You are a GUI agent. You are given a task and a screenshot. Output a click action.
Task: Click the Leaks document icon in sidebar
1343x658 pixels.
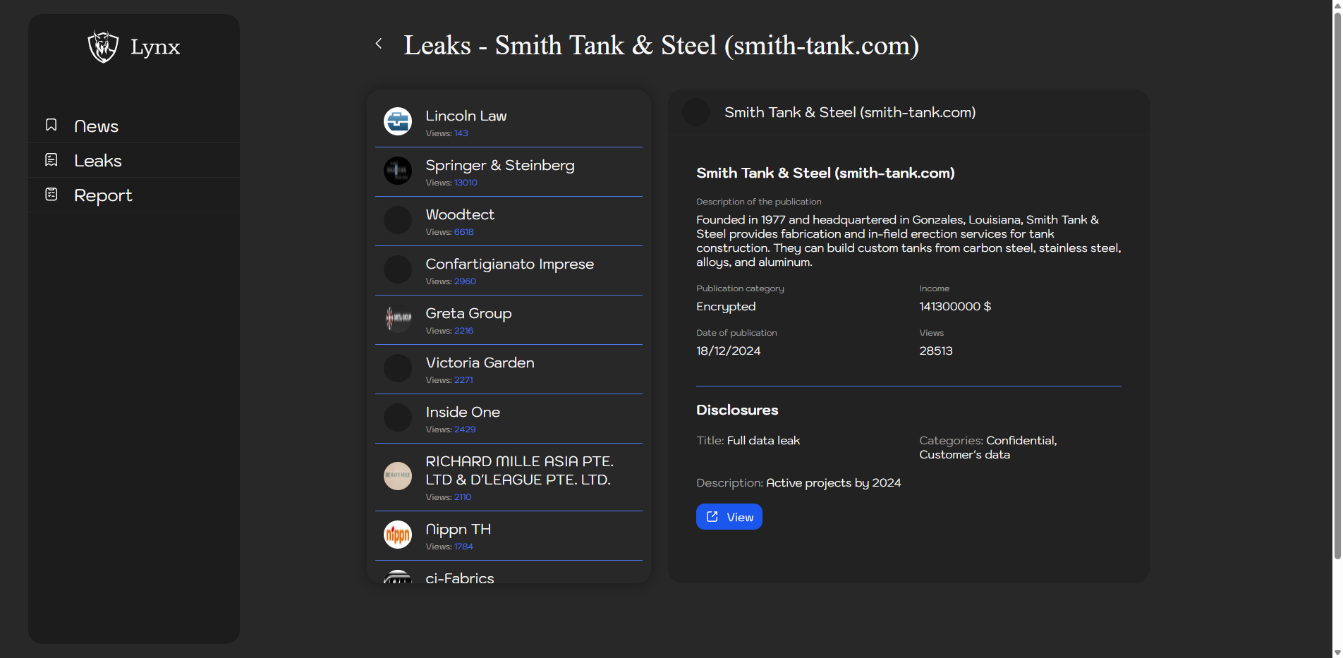[x=51, y=160]
